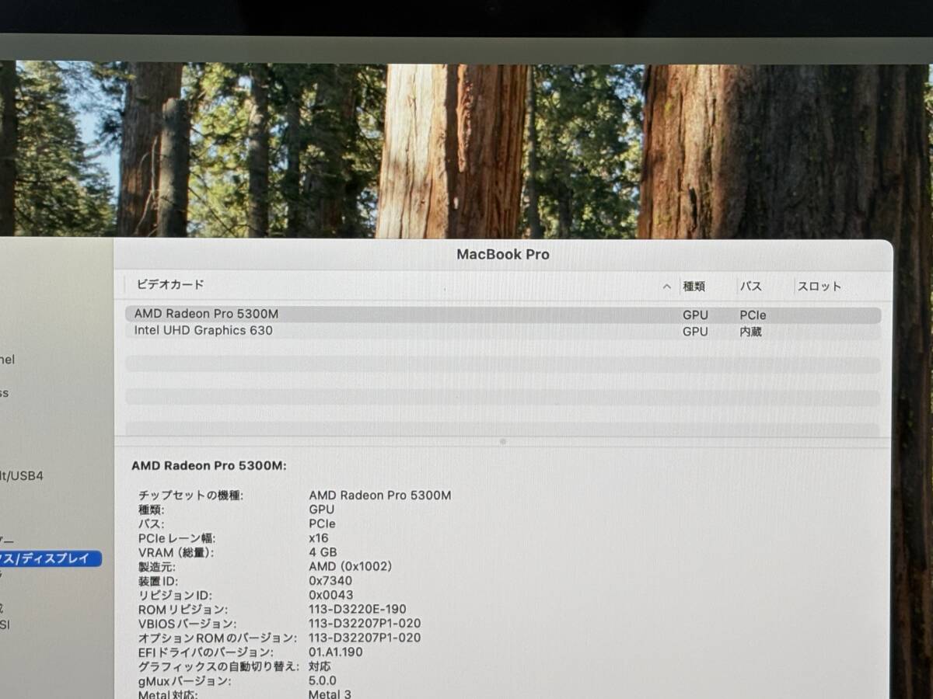Click the AMD (0x1002) vendor value
Viewport: 933px width, 699px height.
coord(350,567)
